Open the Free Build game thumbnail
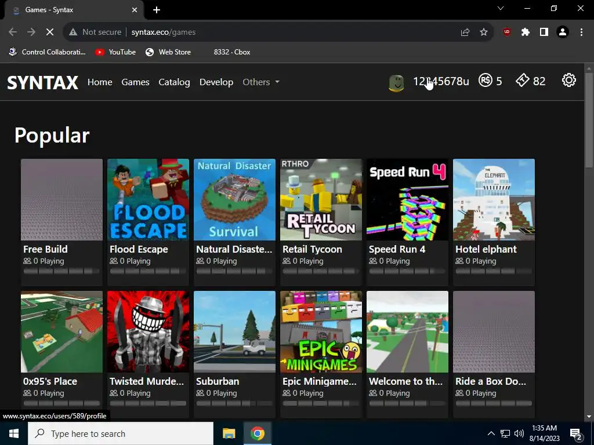The height and width of the screenshot is (445, 594). point(61,199)
